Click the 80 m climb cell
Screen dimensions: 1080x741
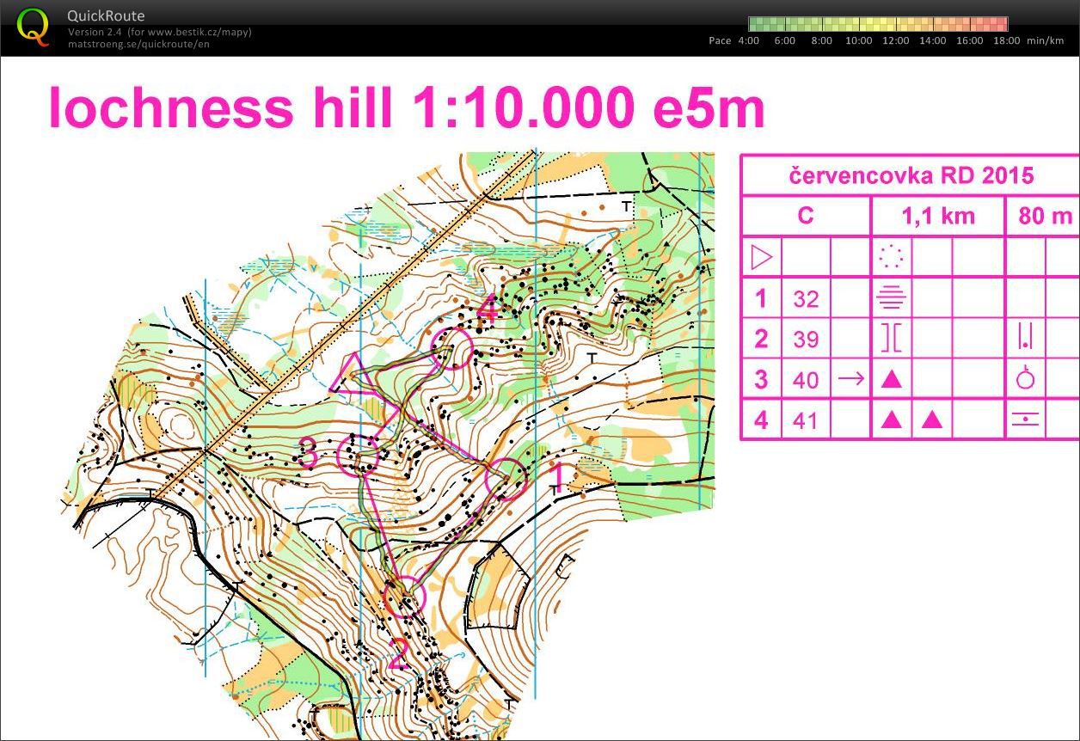point(1045,216)
